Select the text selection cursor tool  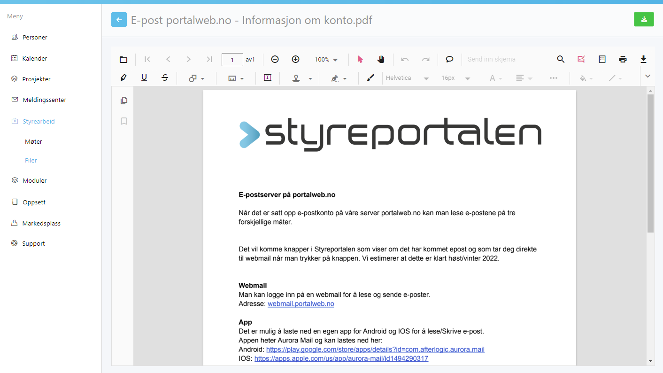360,59
